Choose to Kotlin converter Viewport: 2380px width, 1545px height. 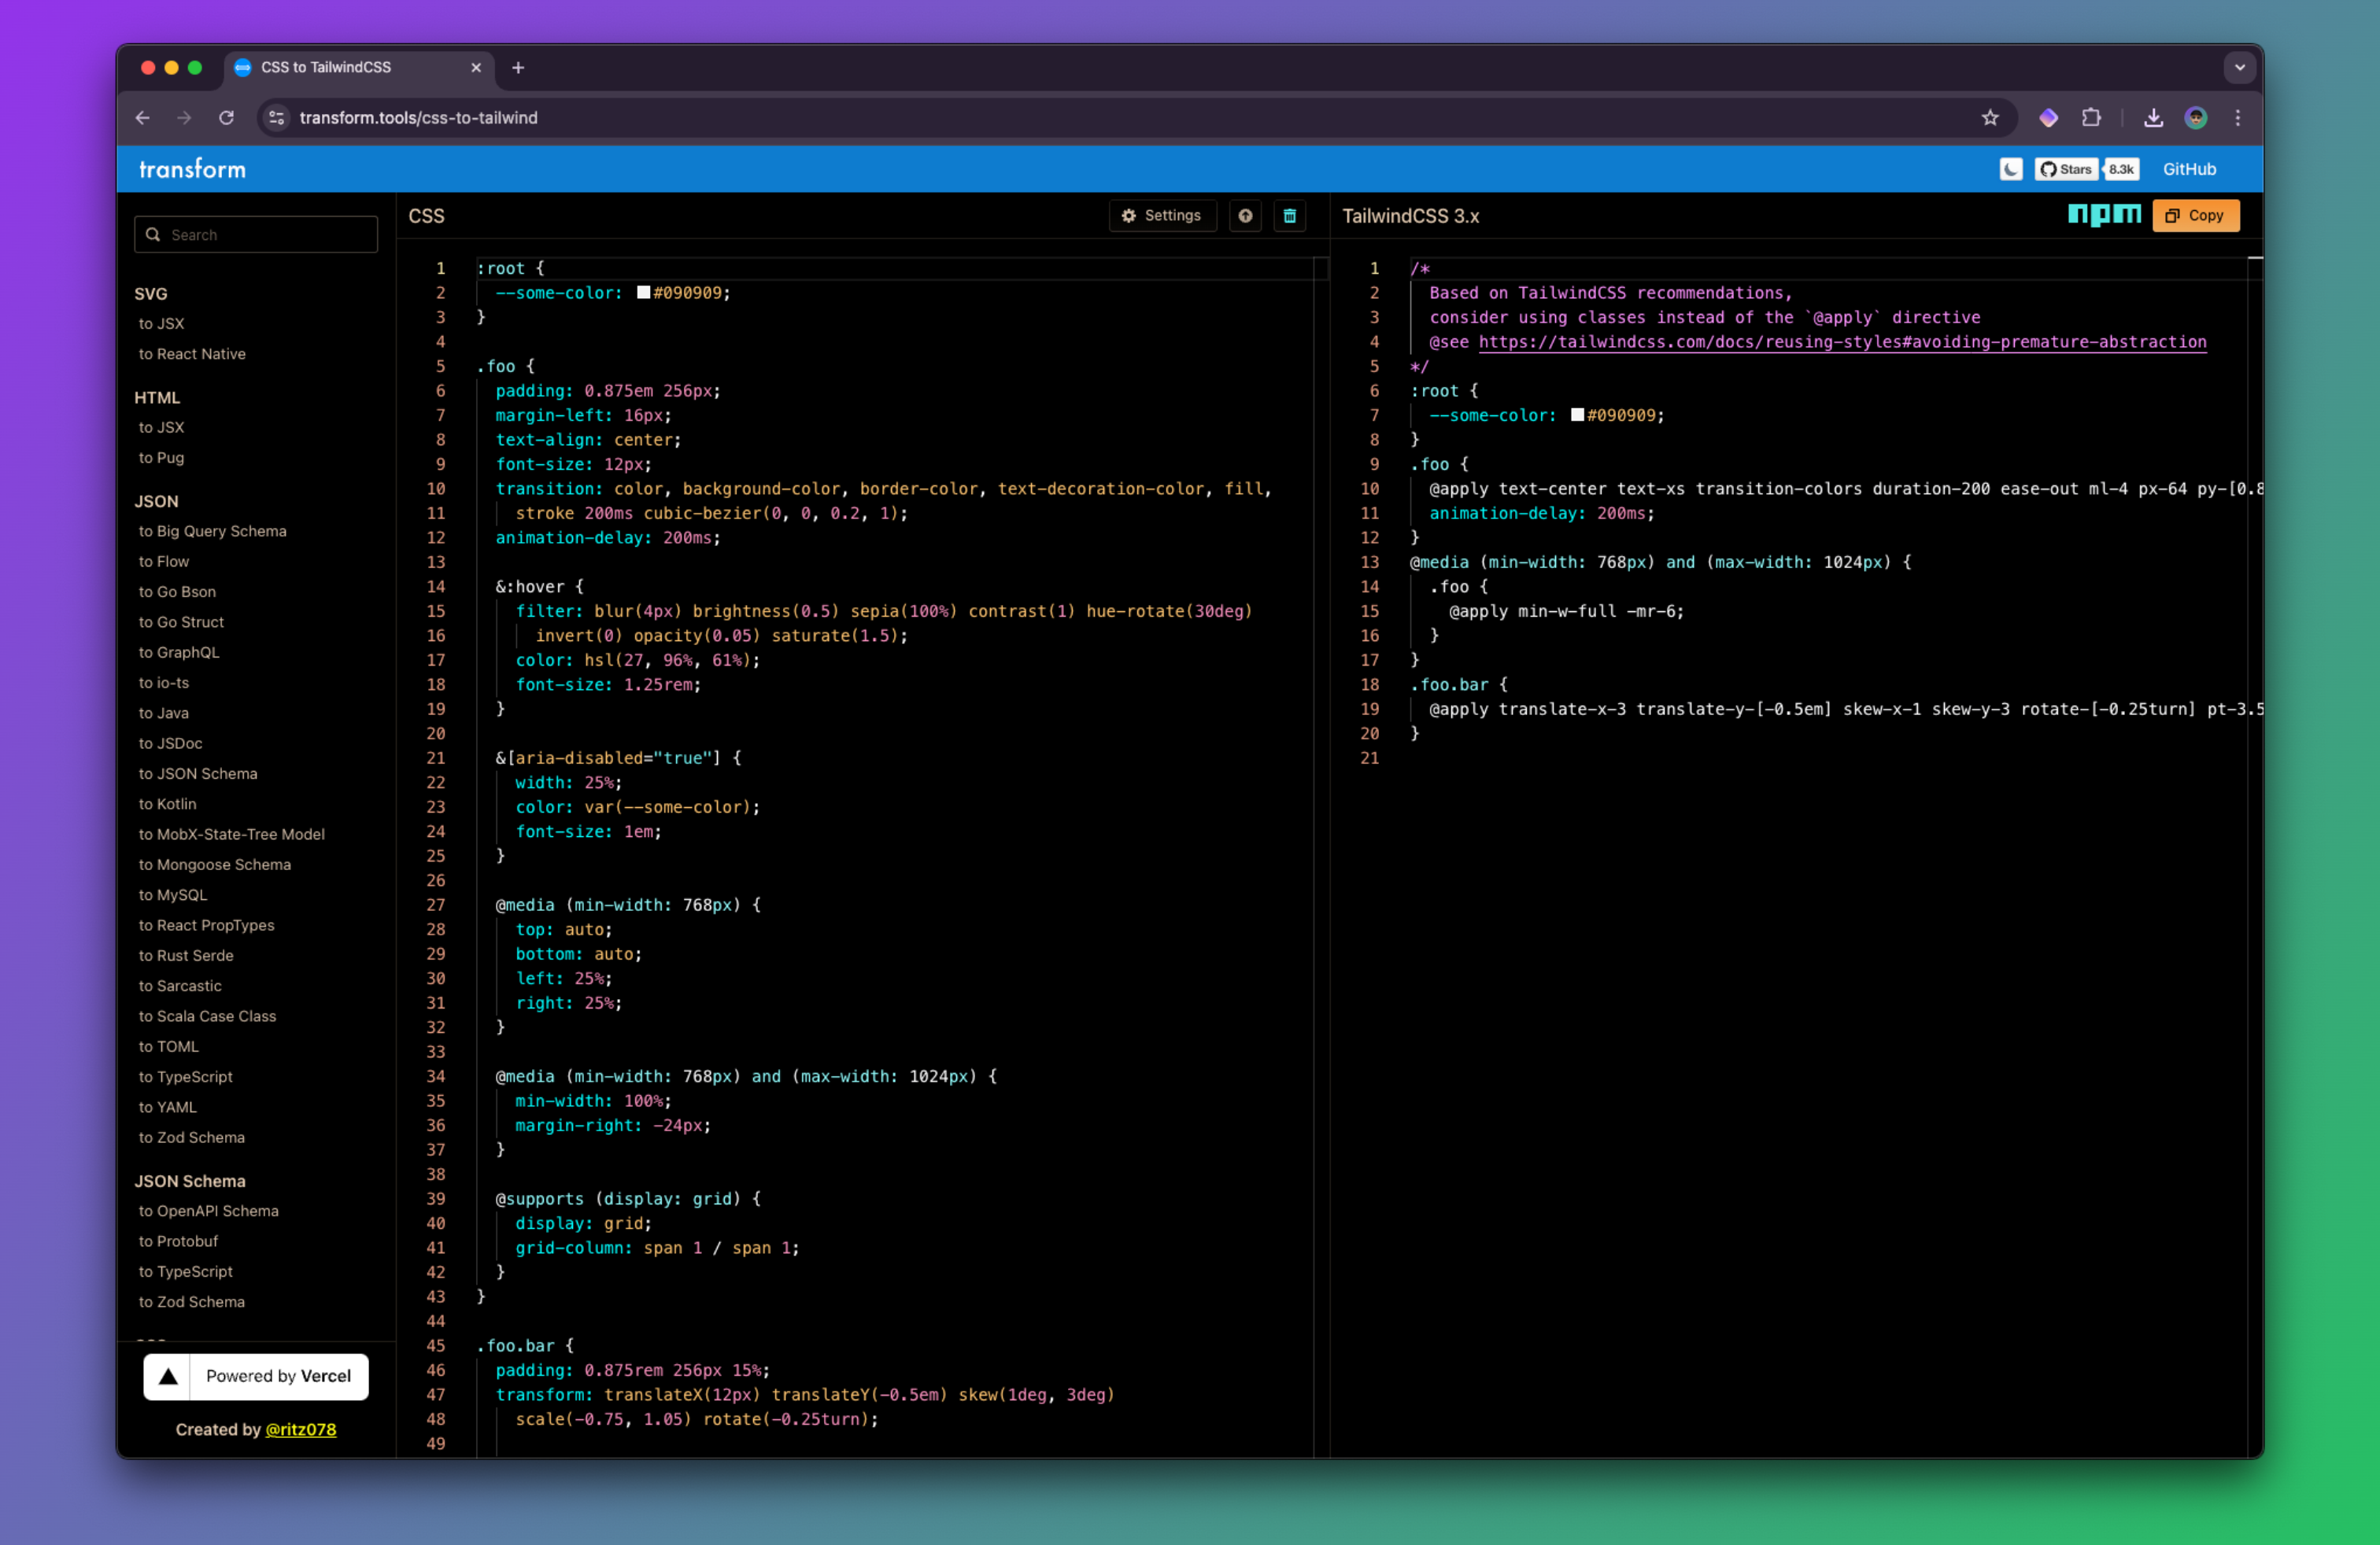pyautogui.click(x=167, y=803)
